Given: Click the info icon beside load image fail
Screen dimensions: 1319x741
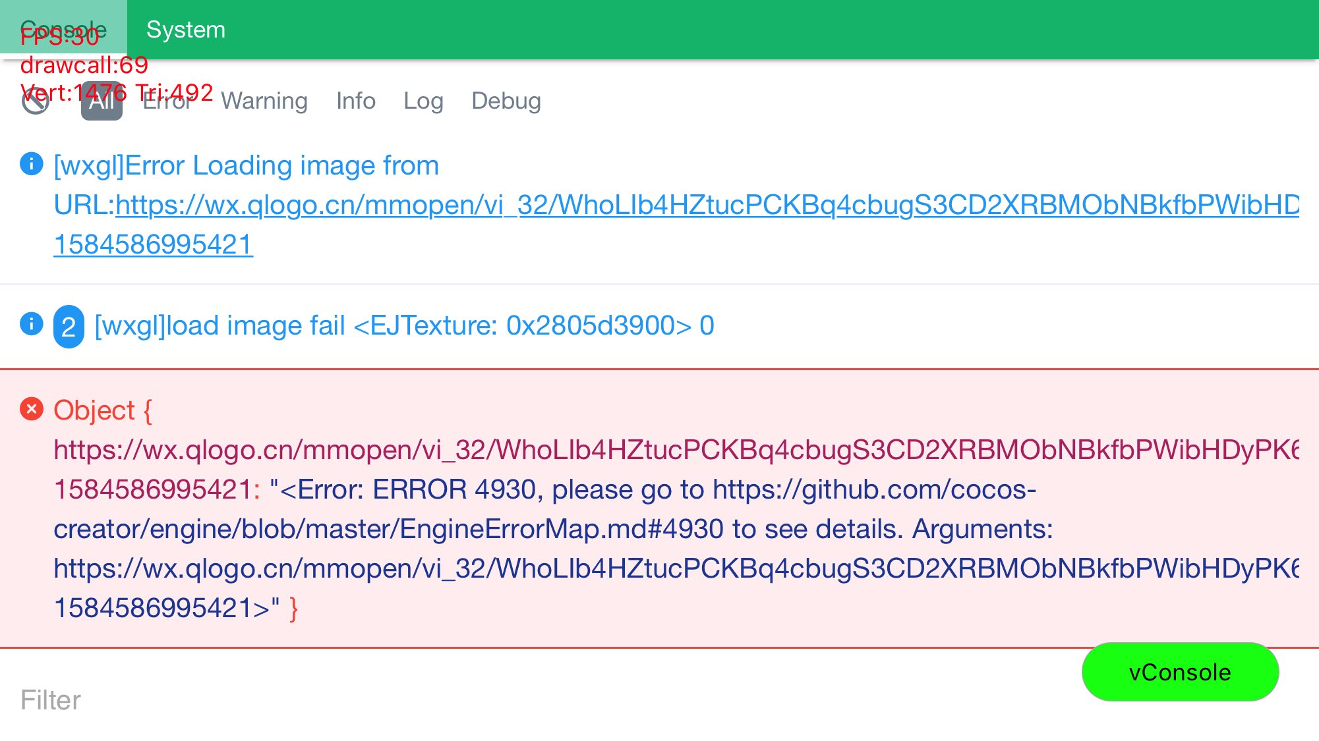Looking at the screenshot, I should 32,324.
